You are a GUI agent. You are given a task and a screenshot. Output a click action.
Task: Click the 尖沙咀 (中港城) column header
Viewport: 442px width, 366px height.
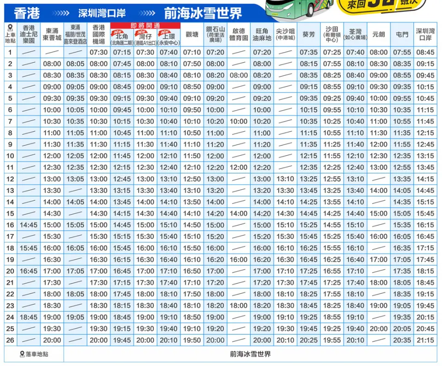285,35
